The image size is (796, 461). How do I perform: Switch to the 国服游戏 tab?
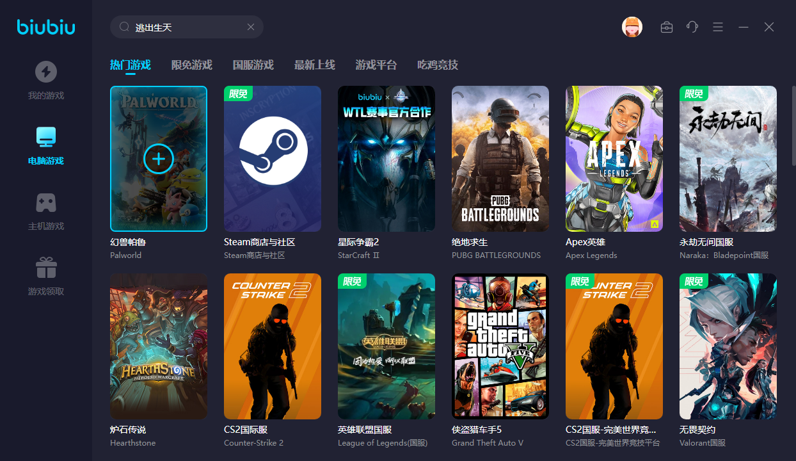coord(253,65)
